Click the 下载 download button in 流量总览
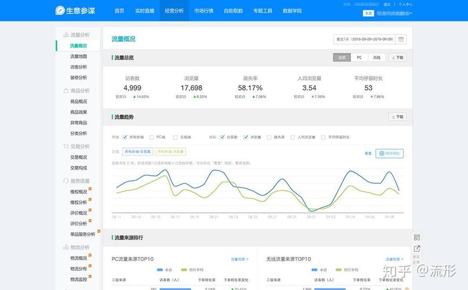Image resolution: width=468 pixels, height=290 pixels. (x=397, y=57)
